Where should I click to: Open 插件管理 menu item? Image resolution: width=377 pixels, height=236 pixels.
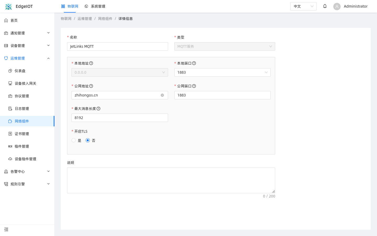point(27,146)
